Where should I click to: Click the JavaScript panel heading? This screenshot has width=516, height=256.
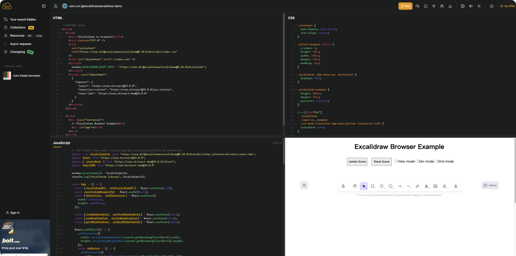(62, 143)
